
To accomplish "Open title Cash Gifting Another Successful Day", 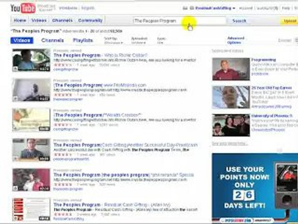I will [125, 145].
